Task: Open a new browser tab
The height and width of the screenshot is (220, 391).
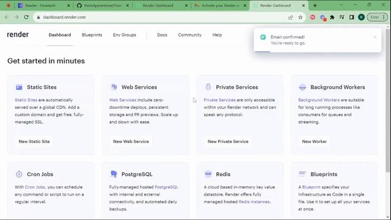Action: coord(315,5)
